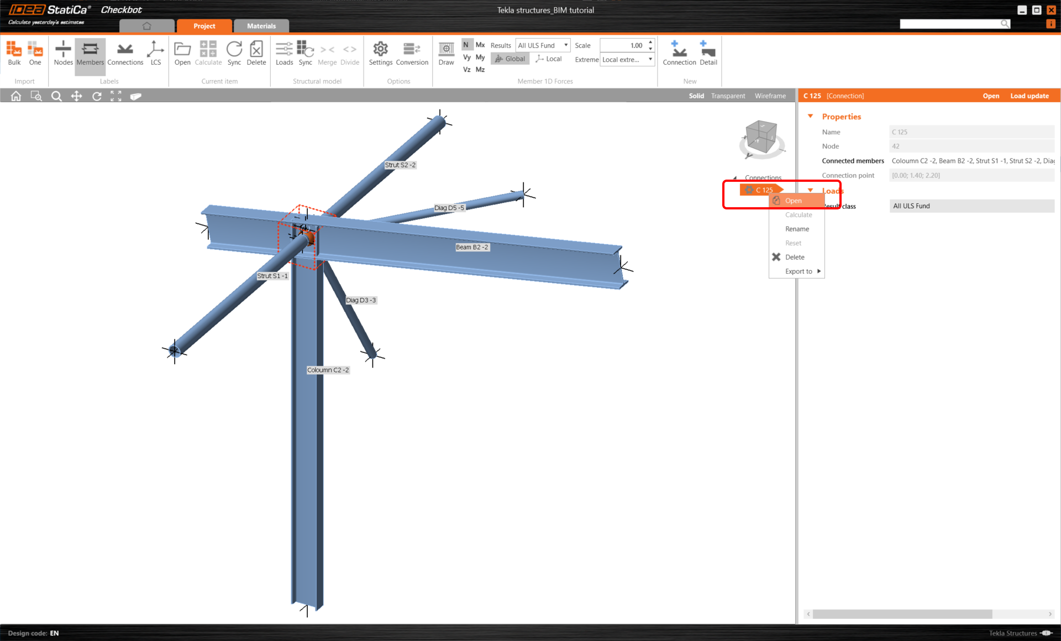The width and height of the screenshot is (1061, 641).
Task: Click the Sync icon in Current item group
Action: coord(234,54)
